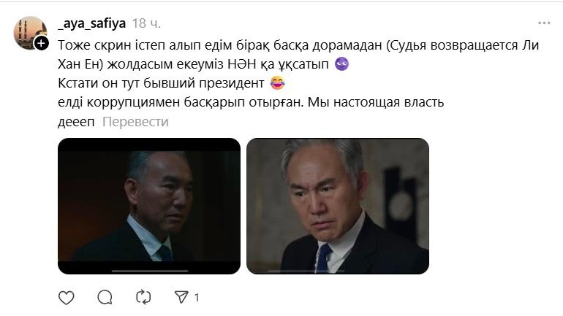Translate the post with Перевести
563x316 pixels.
pos(135,122)
